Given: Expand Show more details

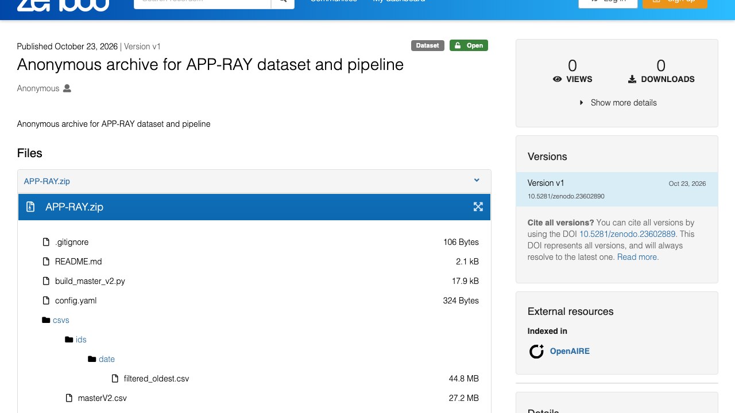Looking at the screenshot, I should 618,103.
